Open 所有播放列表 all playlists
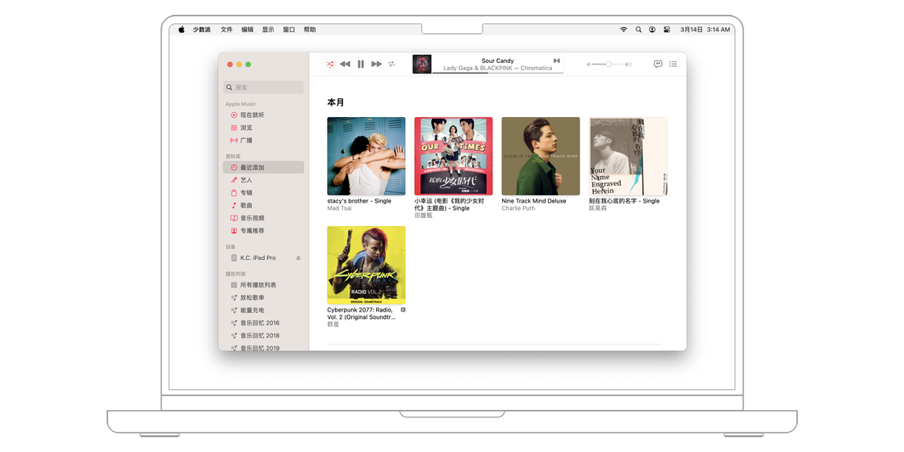Screen dimensions: 904x452 point(263,285)
